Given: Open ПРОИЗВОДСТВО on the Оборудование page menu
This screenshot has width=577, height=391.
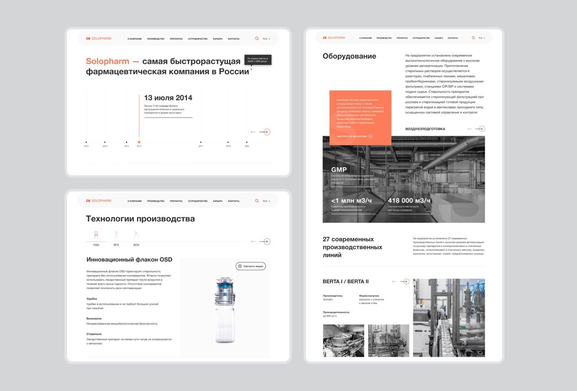Looking at the screenshot, I should [384, 38].
